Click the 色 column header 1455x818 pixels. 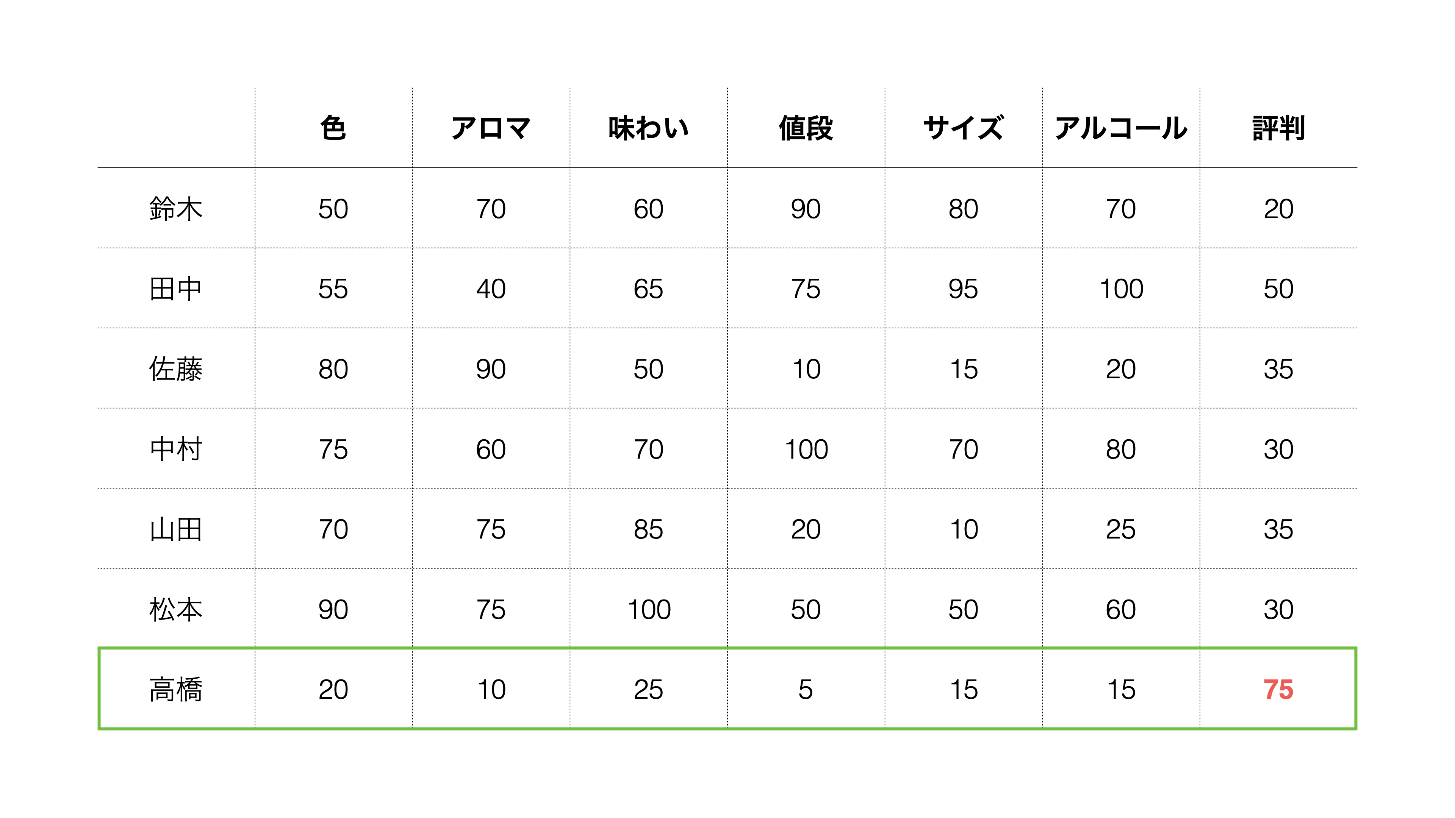tap(333, 128)
